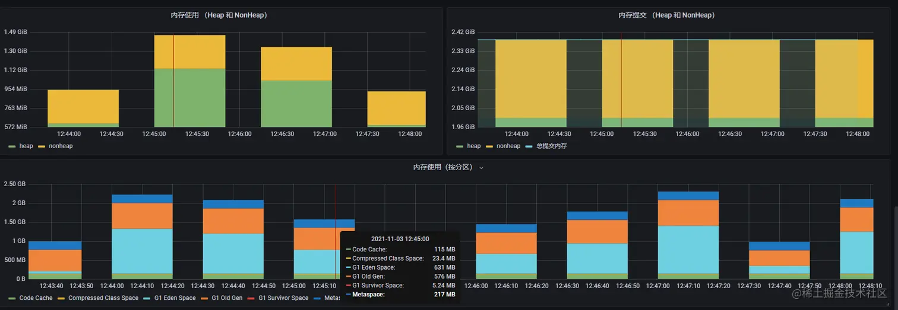Open 内存提交 (Heap 和 NonHeap) panel title menu
Screen dimensions: 898x310
tap(669, 15)
